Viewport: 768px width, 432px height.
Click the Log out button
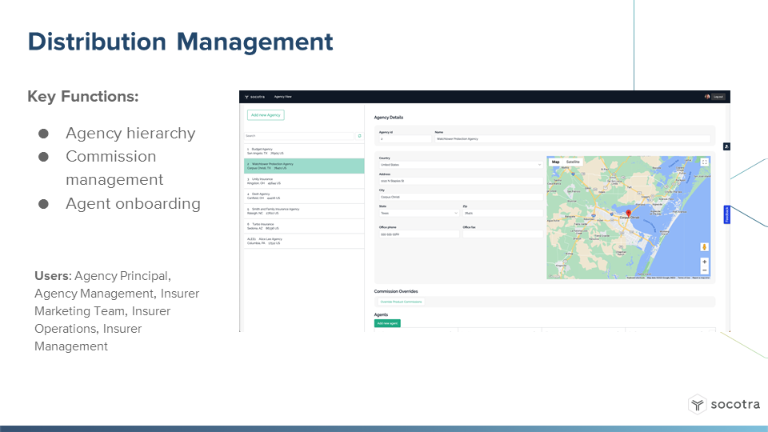(718, 97)
